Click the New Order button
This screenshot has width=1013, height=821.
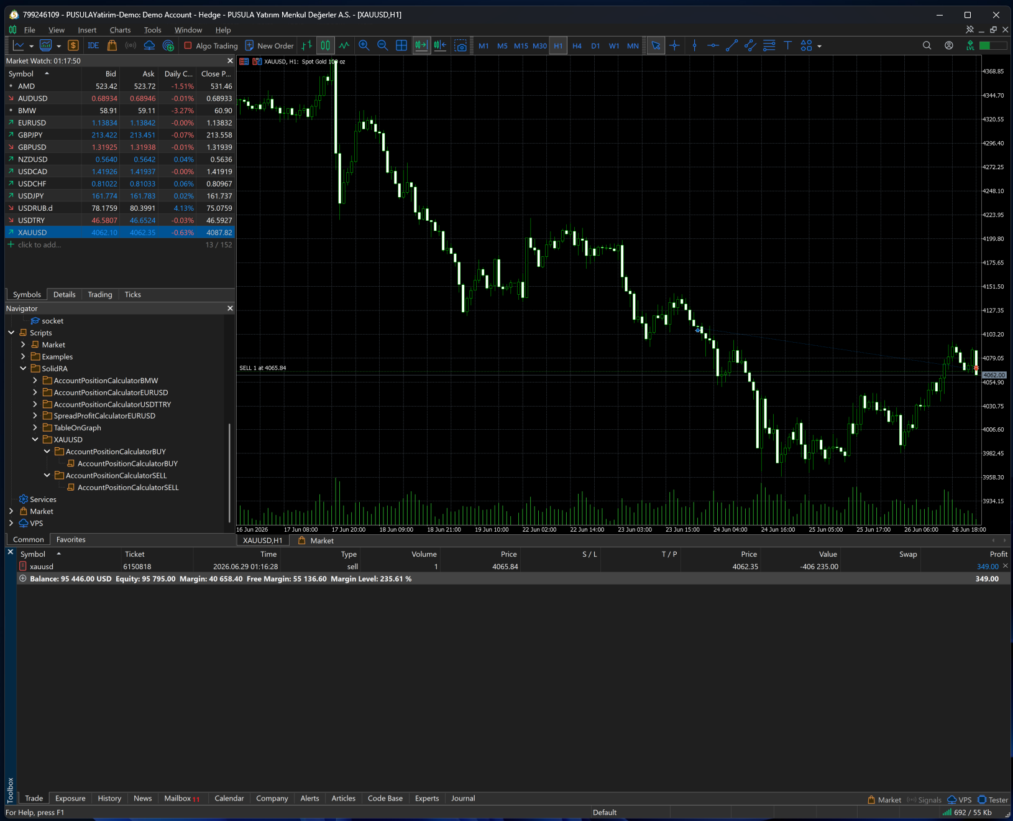tap(269, 45)
